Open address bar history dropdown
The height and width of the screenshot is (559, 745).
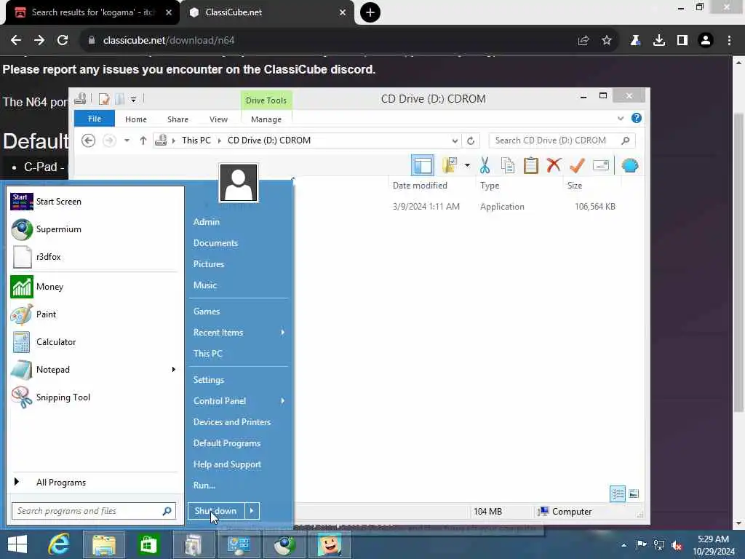[x=455, y=140]
